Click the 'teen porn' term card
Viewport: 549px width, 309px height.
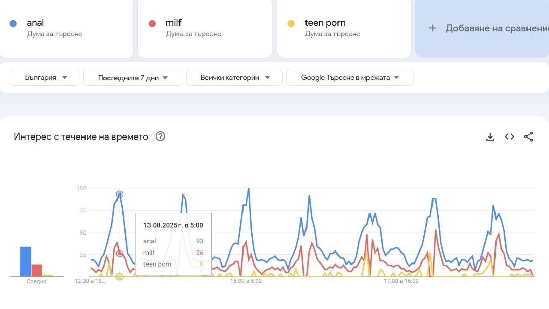[344, 28]
